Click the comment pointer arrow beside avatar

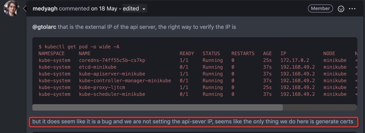click(x=25, y=9)
